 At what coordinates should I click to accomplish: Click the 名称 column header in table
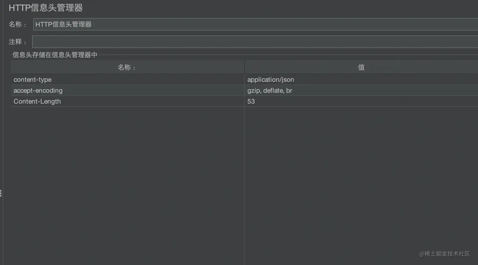click(127, 67)
